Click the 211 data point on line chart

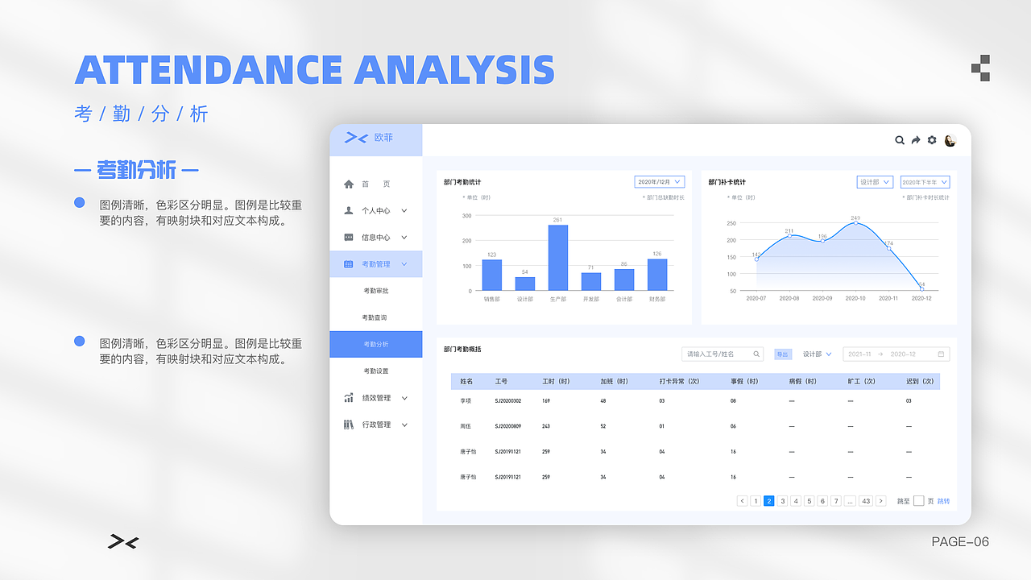click(x=789, y=236)
